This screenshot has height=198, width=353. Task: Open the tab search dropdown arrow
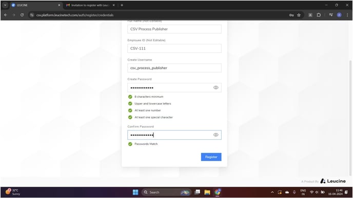click(5, 5)
